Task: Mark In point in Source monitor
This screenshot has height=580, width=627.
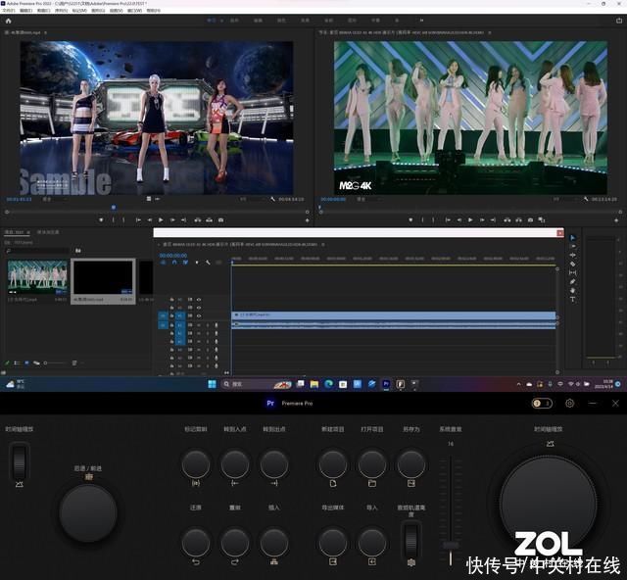Action: pos(114,220)
